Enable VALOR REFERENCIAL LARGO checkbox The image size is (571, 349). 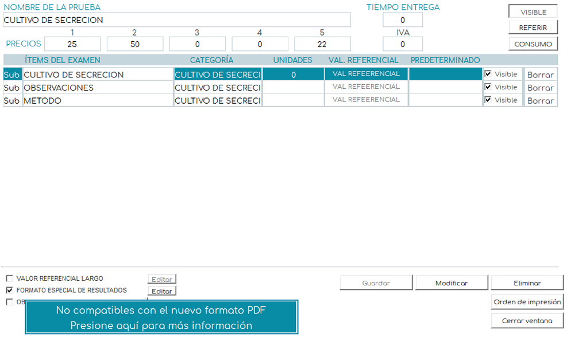(9, 279)
